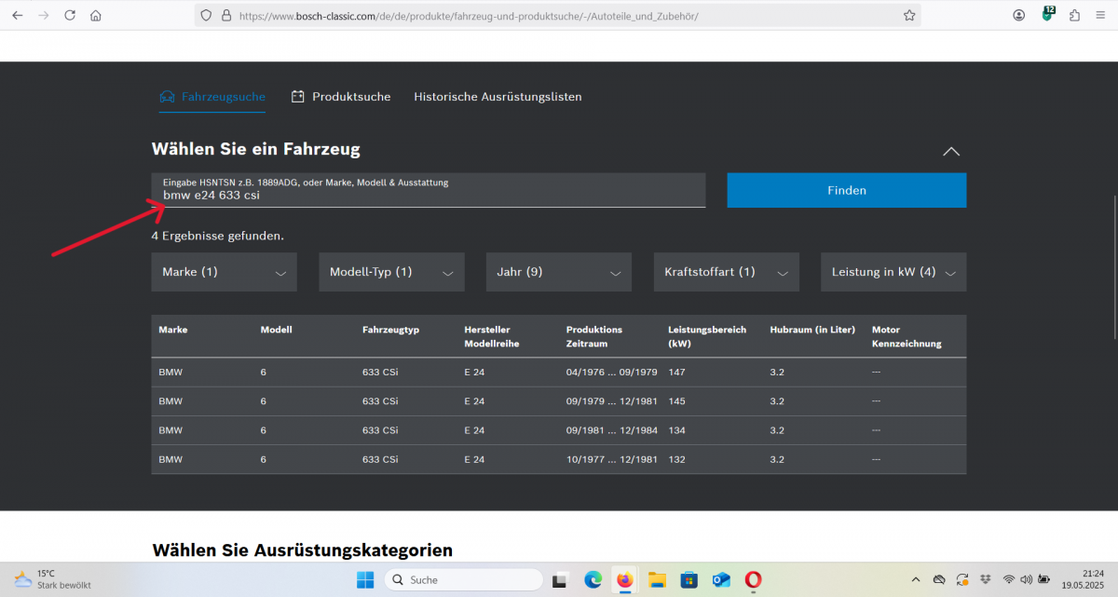Switch to the Produktsuche tab
1118x597 pixels.
341,97
